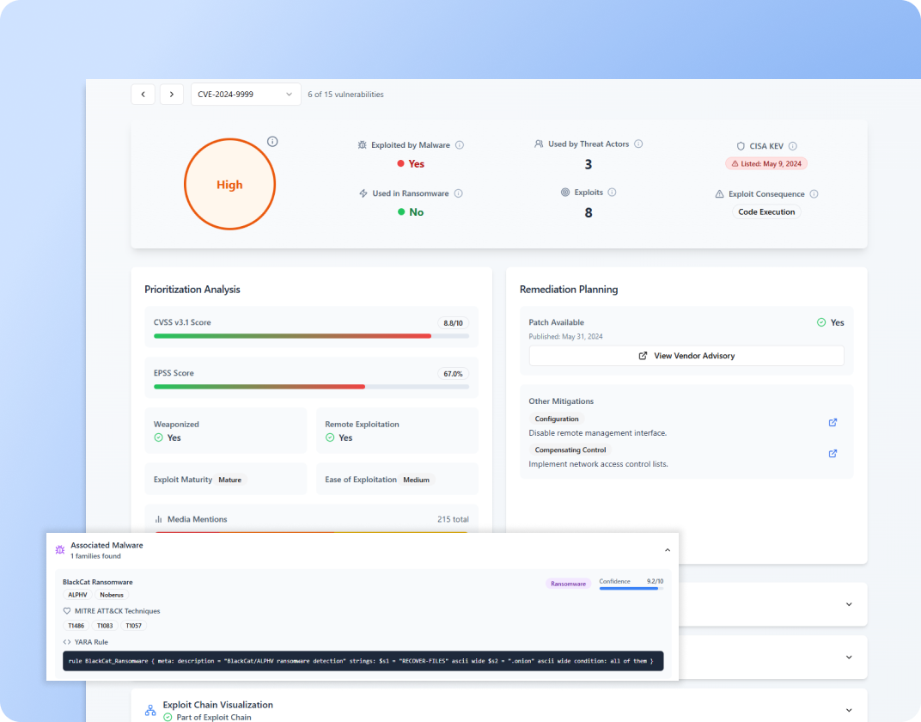Image resolution: width=921 pixels, height=722 pixels.
Task: Open the CVE-2024-9999 dropdown selector
Action: (x=246, y=94)
